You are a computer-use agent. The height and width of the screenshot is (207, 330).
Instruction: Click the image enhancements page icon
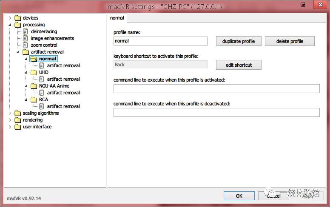tap(25, 38)
